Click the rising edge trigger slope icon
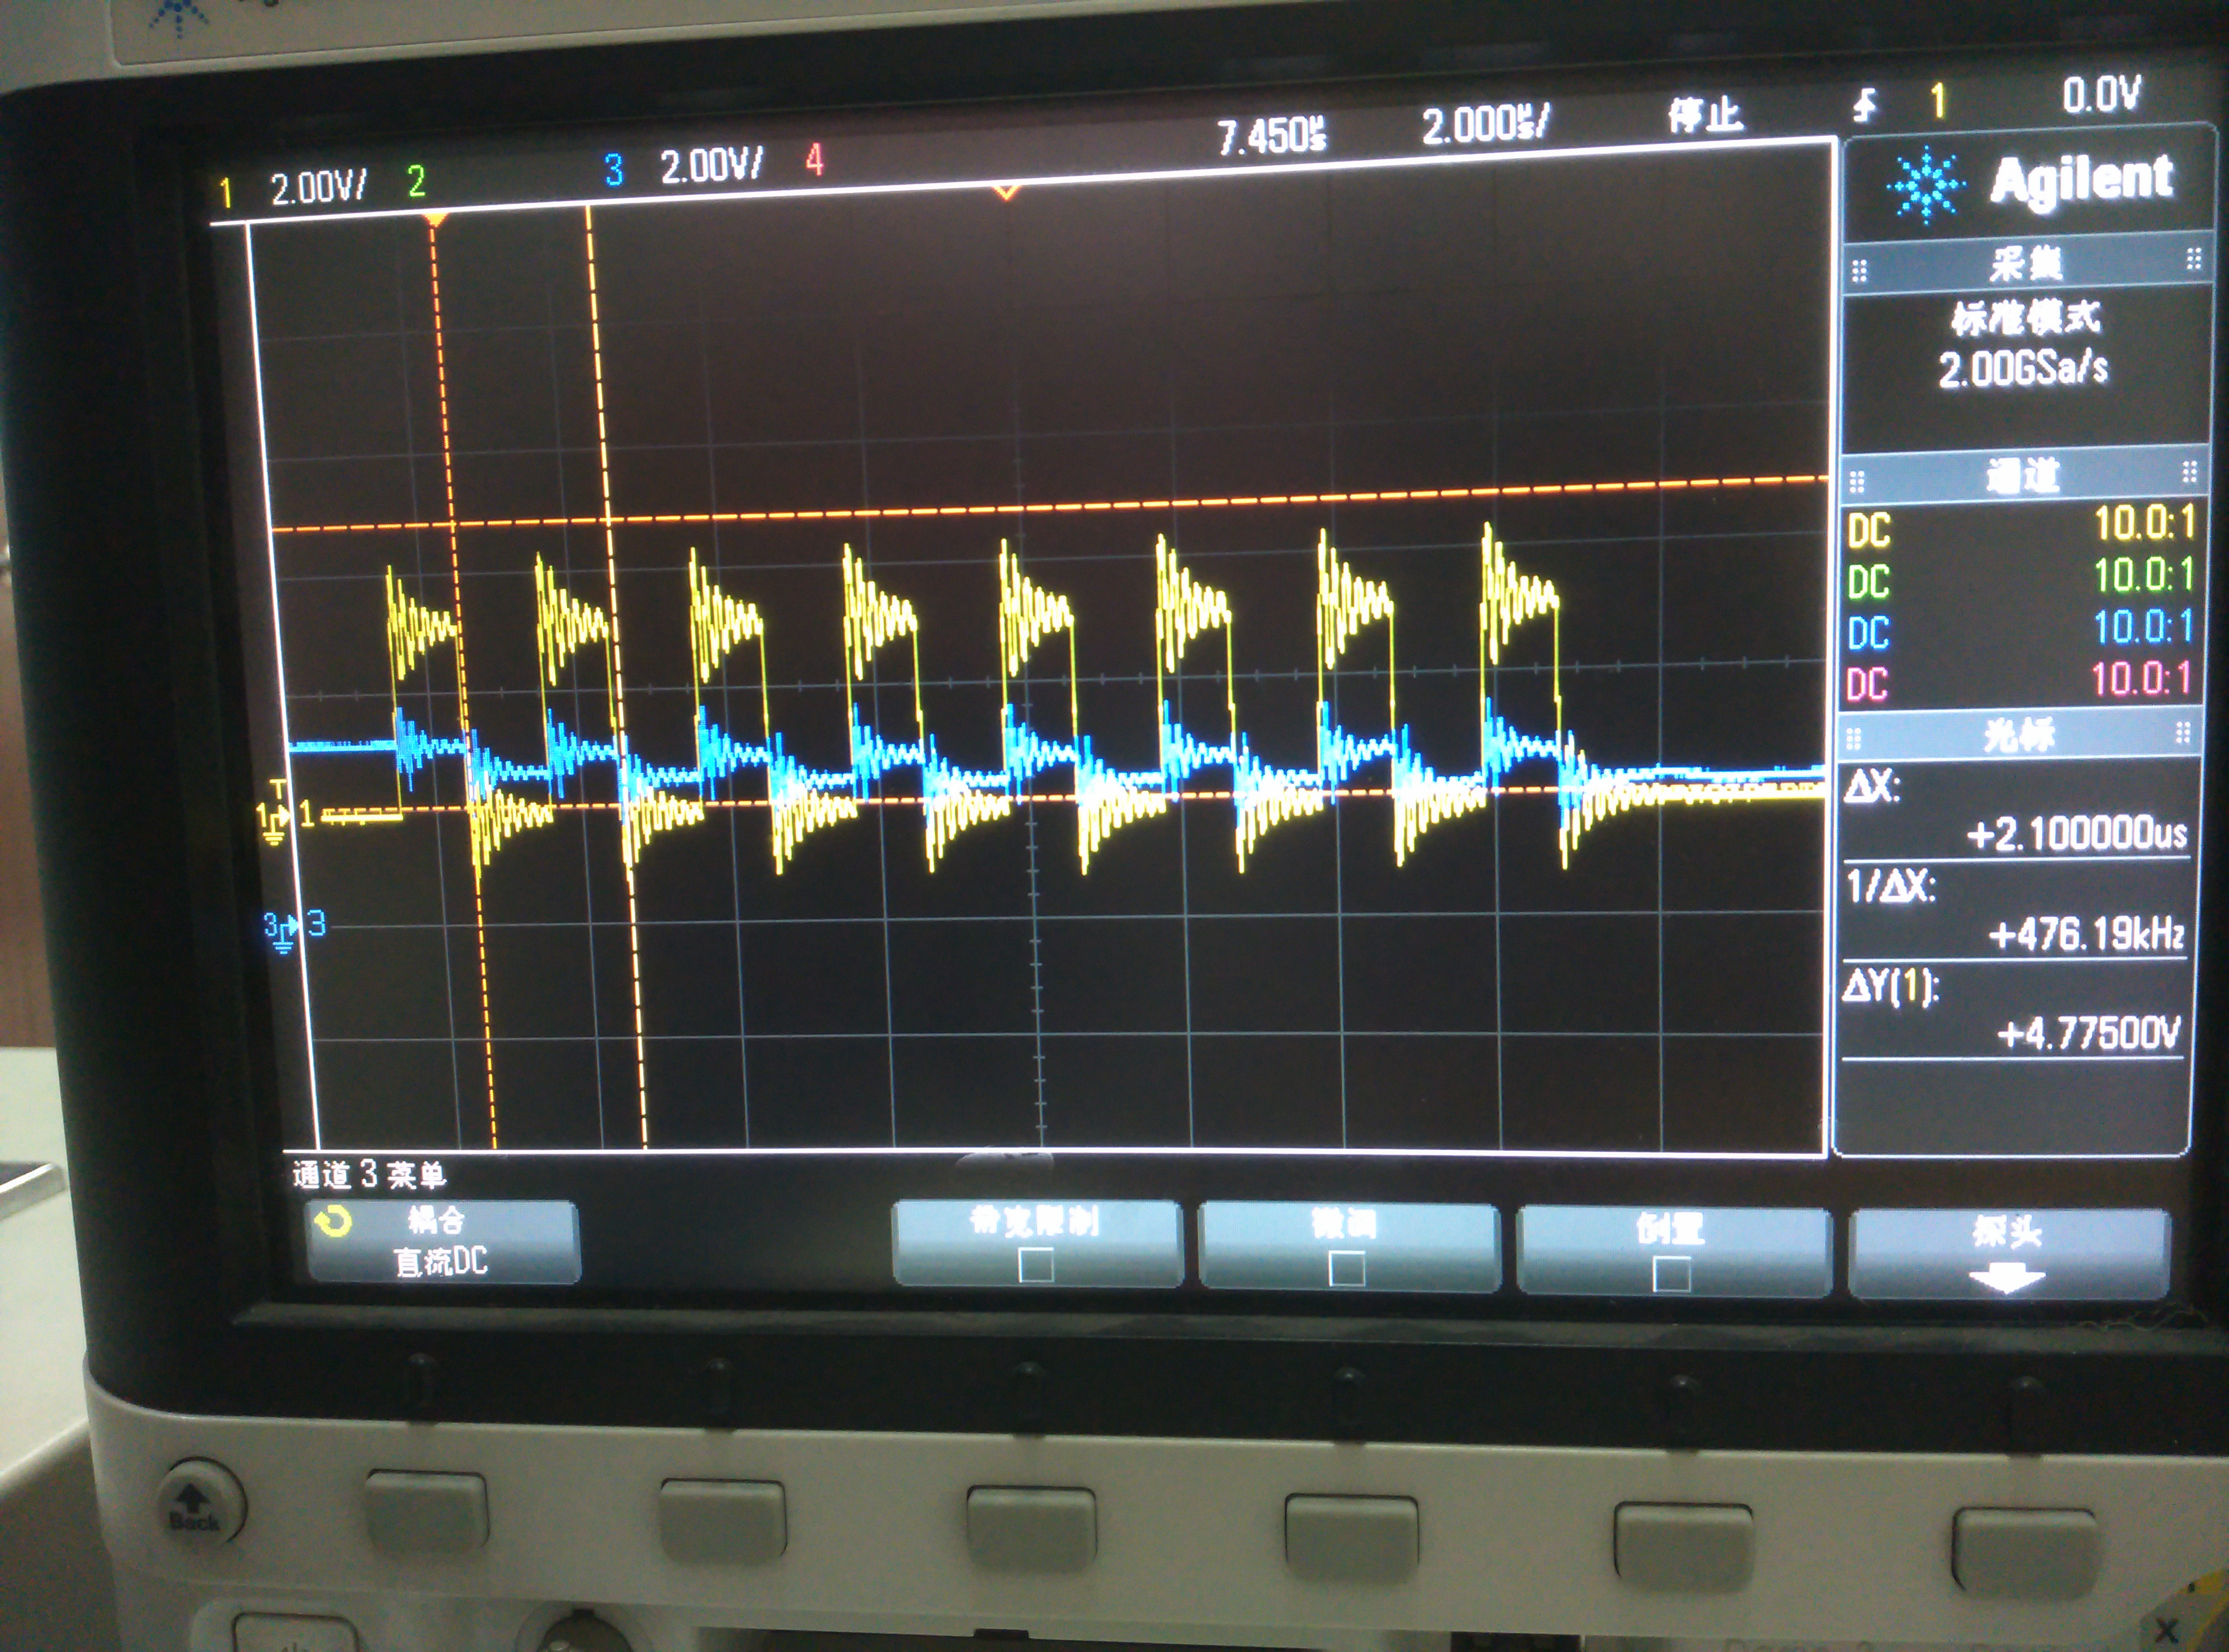2229x1652 pixels. pos(1865,104)
